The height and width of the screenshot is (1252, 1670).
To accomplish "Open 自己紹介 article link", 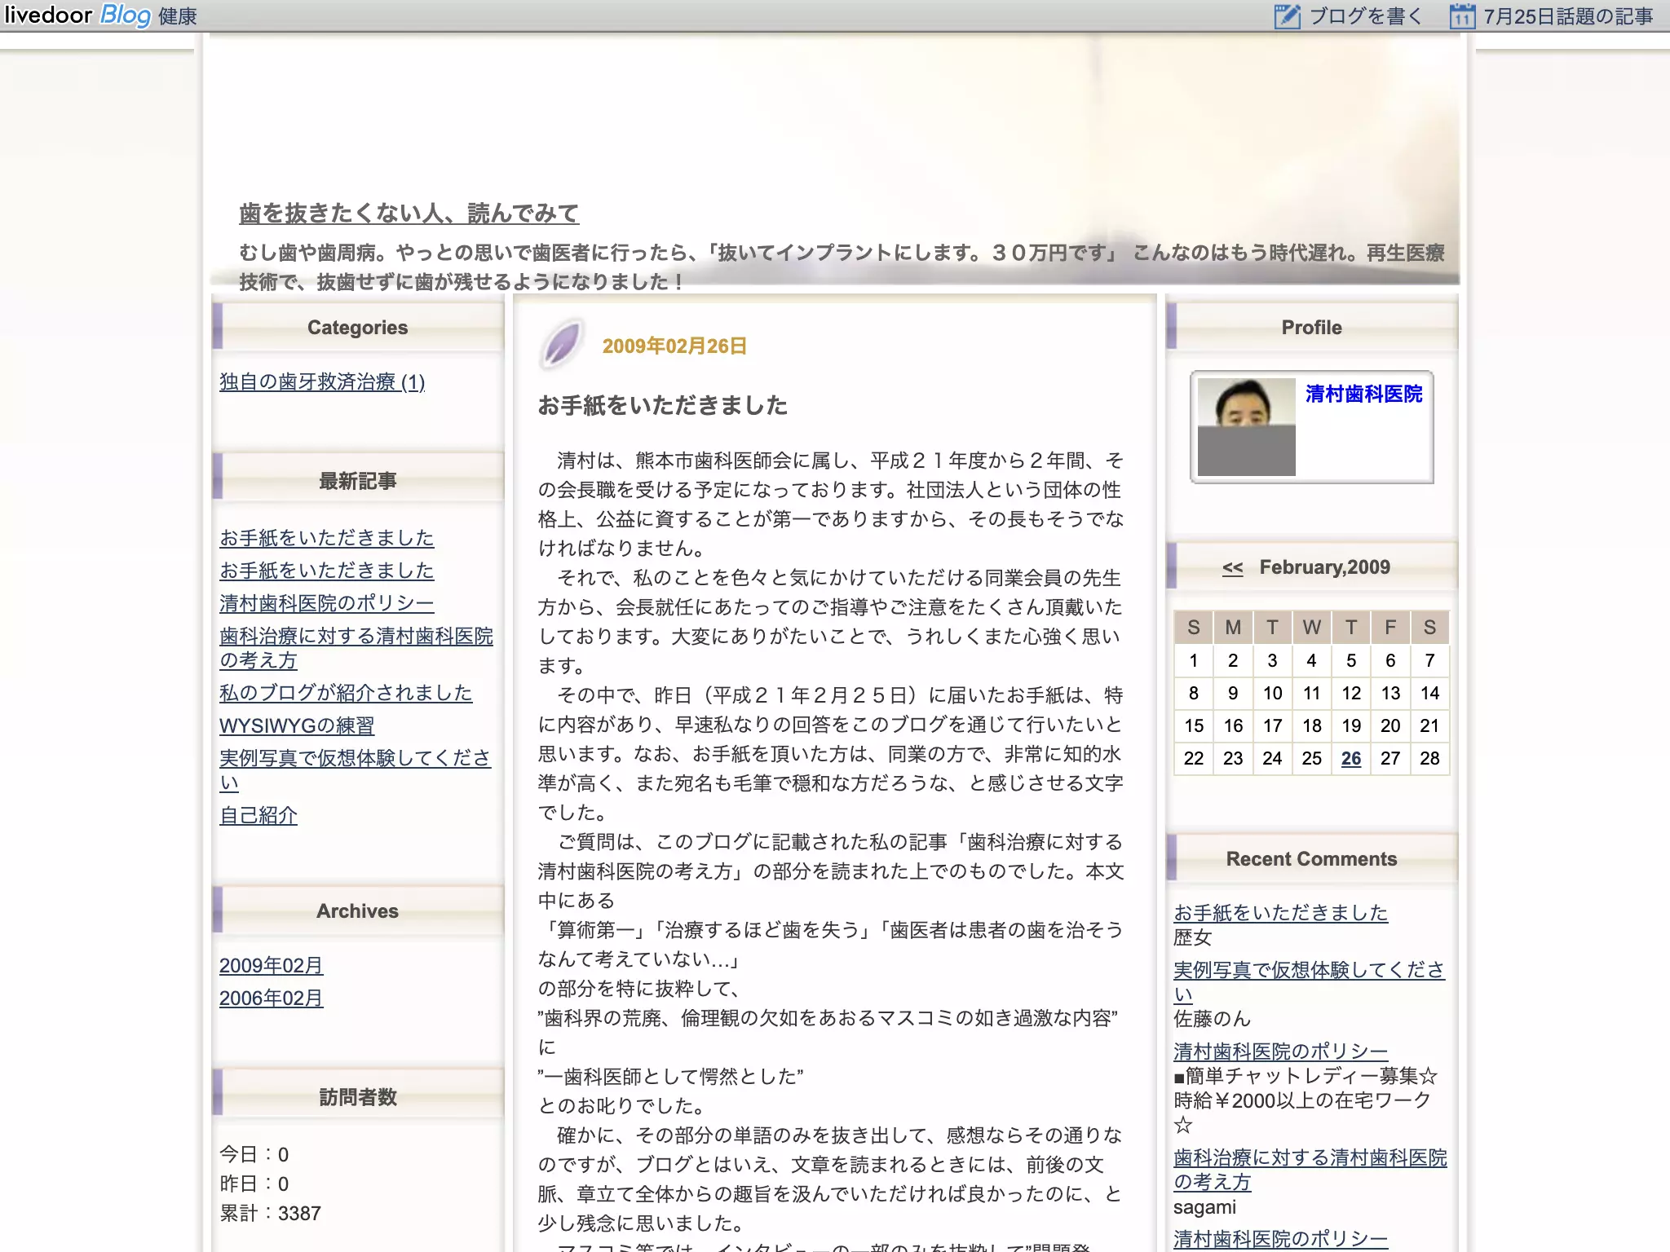I will (x=258, y=815).
